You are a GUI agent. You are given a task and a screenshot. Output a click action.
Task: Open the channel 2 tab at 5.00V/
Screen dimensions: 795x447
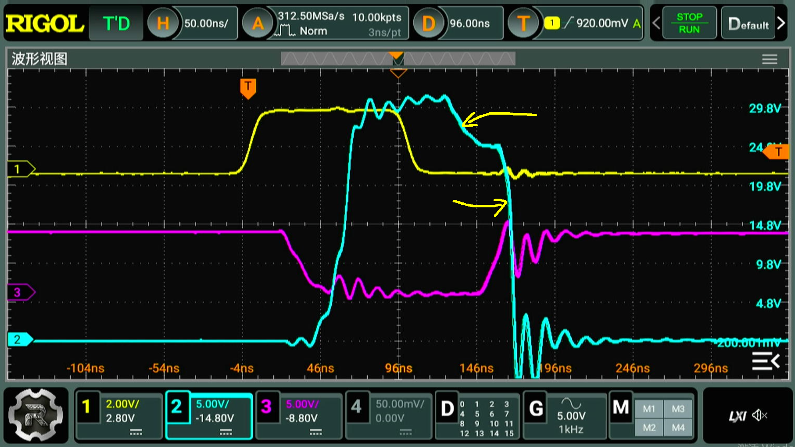point(209,415)
